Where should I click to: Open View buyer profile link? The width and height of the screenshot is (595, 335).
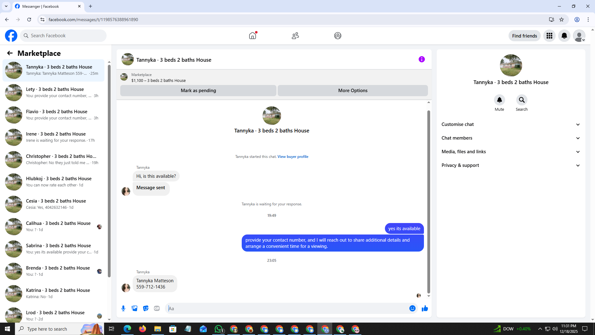(293, 157)
